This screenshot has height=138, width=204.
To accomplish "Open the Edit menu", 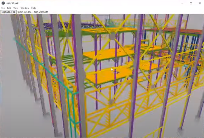I will (x=9, y=8).
